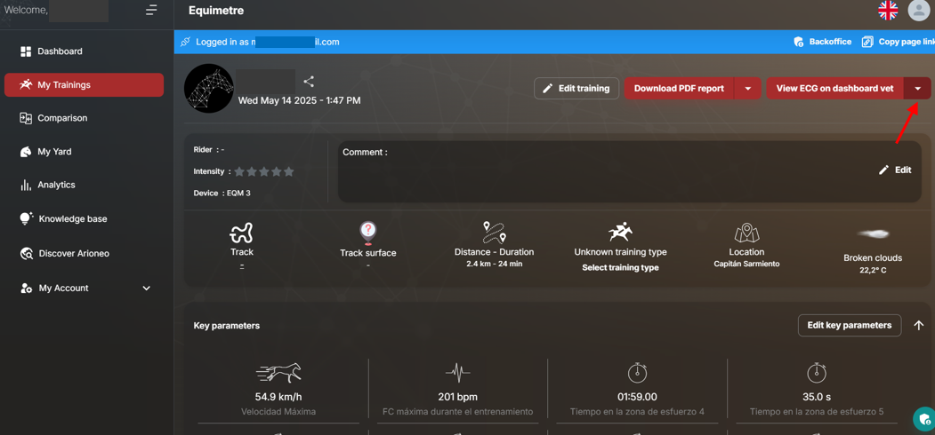Click the Discover Arioneo globe icon
Screen dimensions: 935x435
coord(26,254)
